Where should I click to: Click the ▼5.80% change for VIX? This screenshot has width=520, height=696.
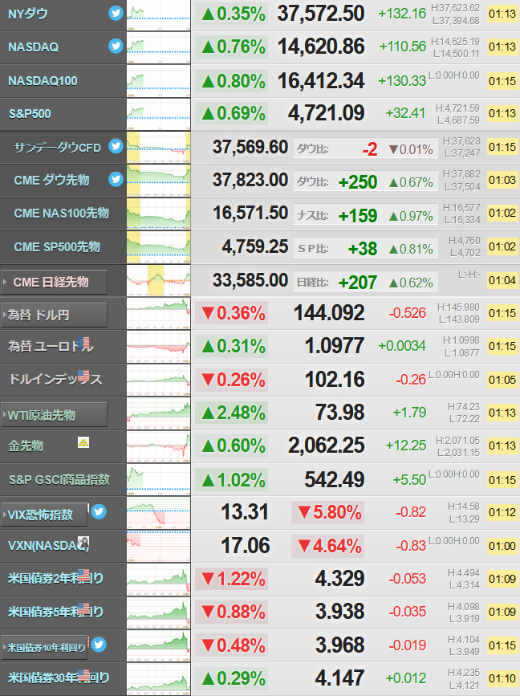coord(328,513)
